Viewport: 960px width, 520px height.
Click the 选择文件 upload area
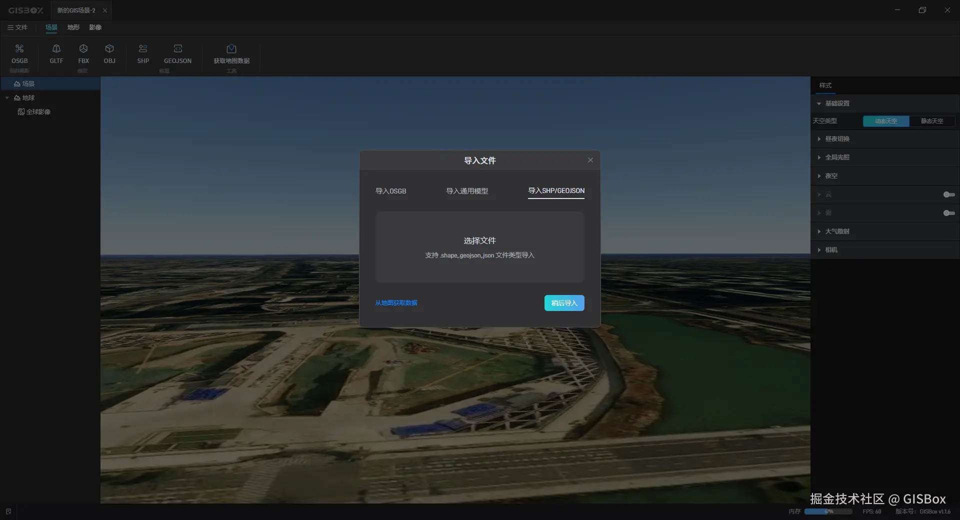(x=480, y=247)
